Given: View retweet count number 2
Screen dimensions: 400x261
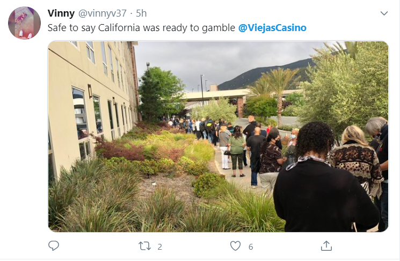Looking at the screenshot, I should [x=159, y=247].
